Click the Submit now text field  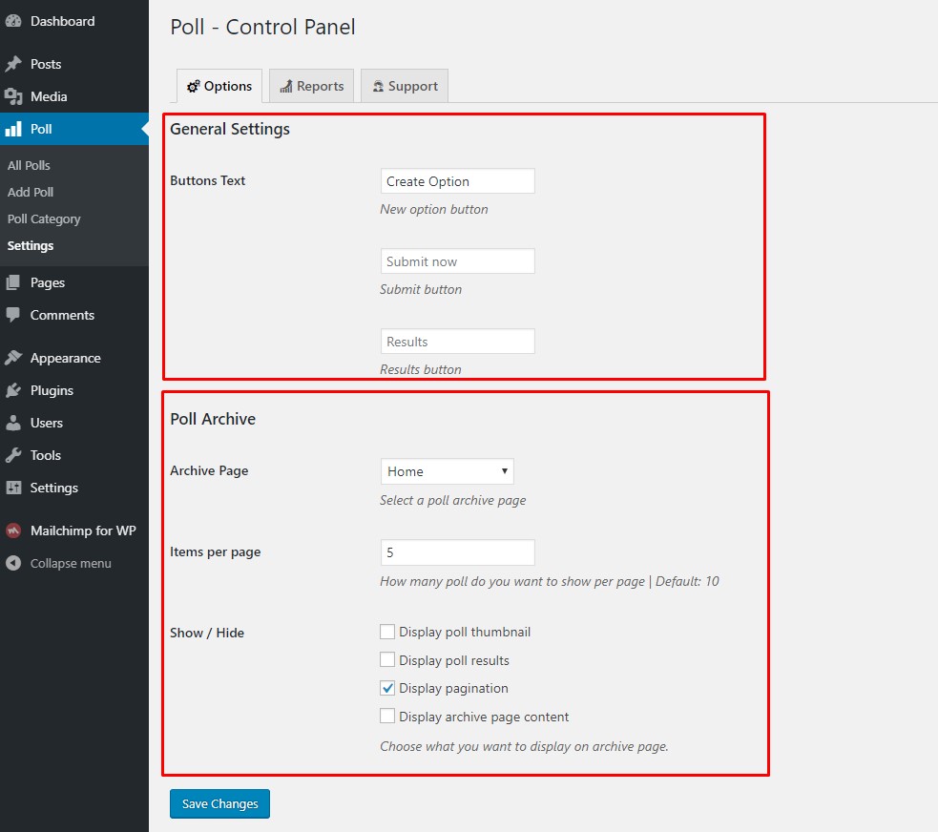457,261
